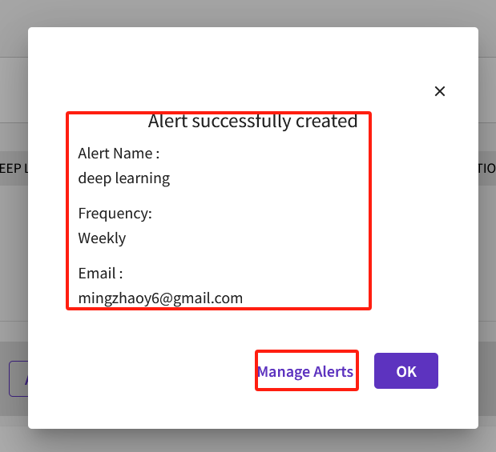Click empty white space beside Manage Alerts
The image size is (496, 452).
click(158, 371)
